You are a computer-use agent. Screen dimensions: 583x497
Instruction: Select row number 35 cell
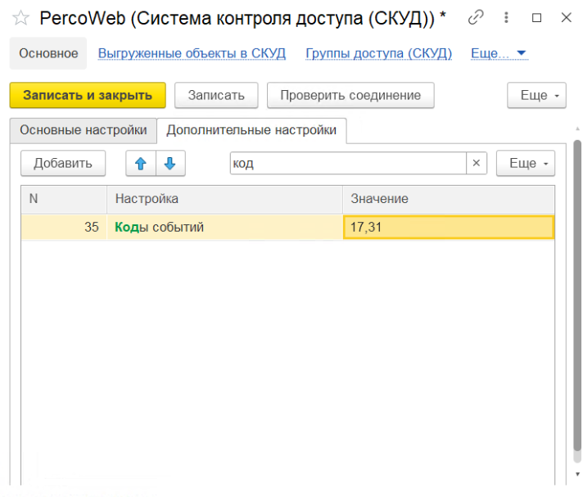(64, 227)
